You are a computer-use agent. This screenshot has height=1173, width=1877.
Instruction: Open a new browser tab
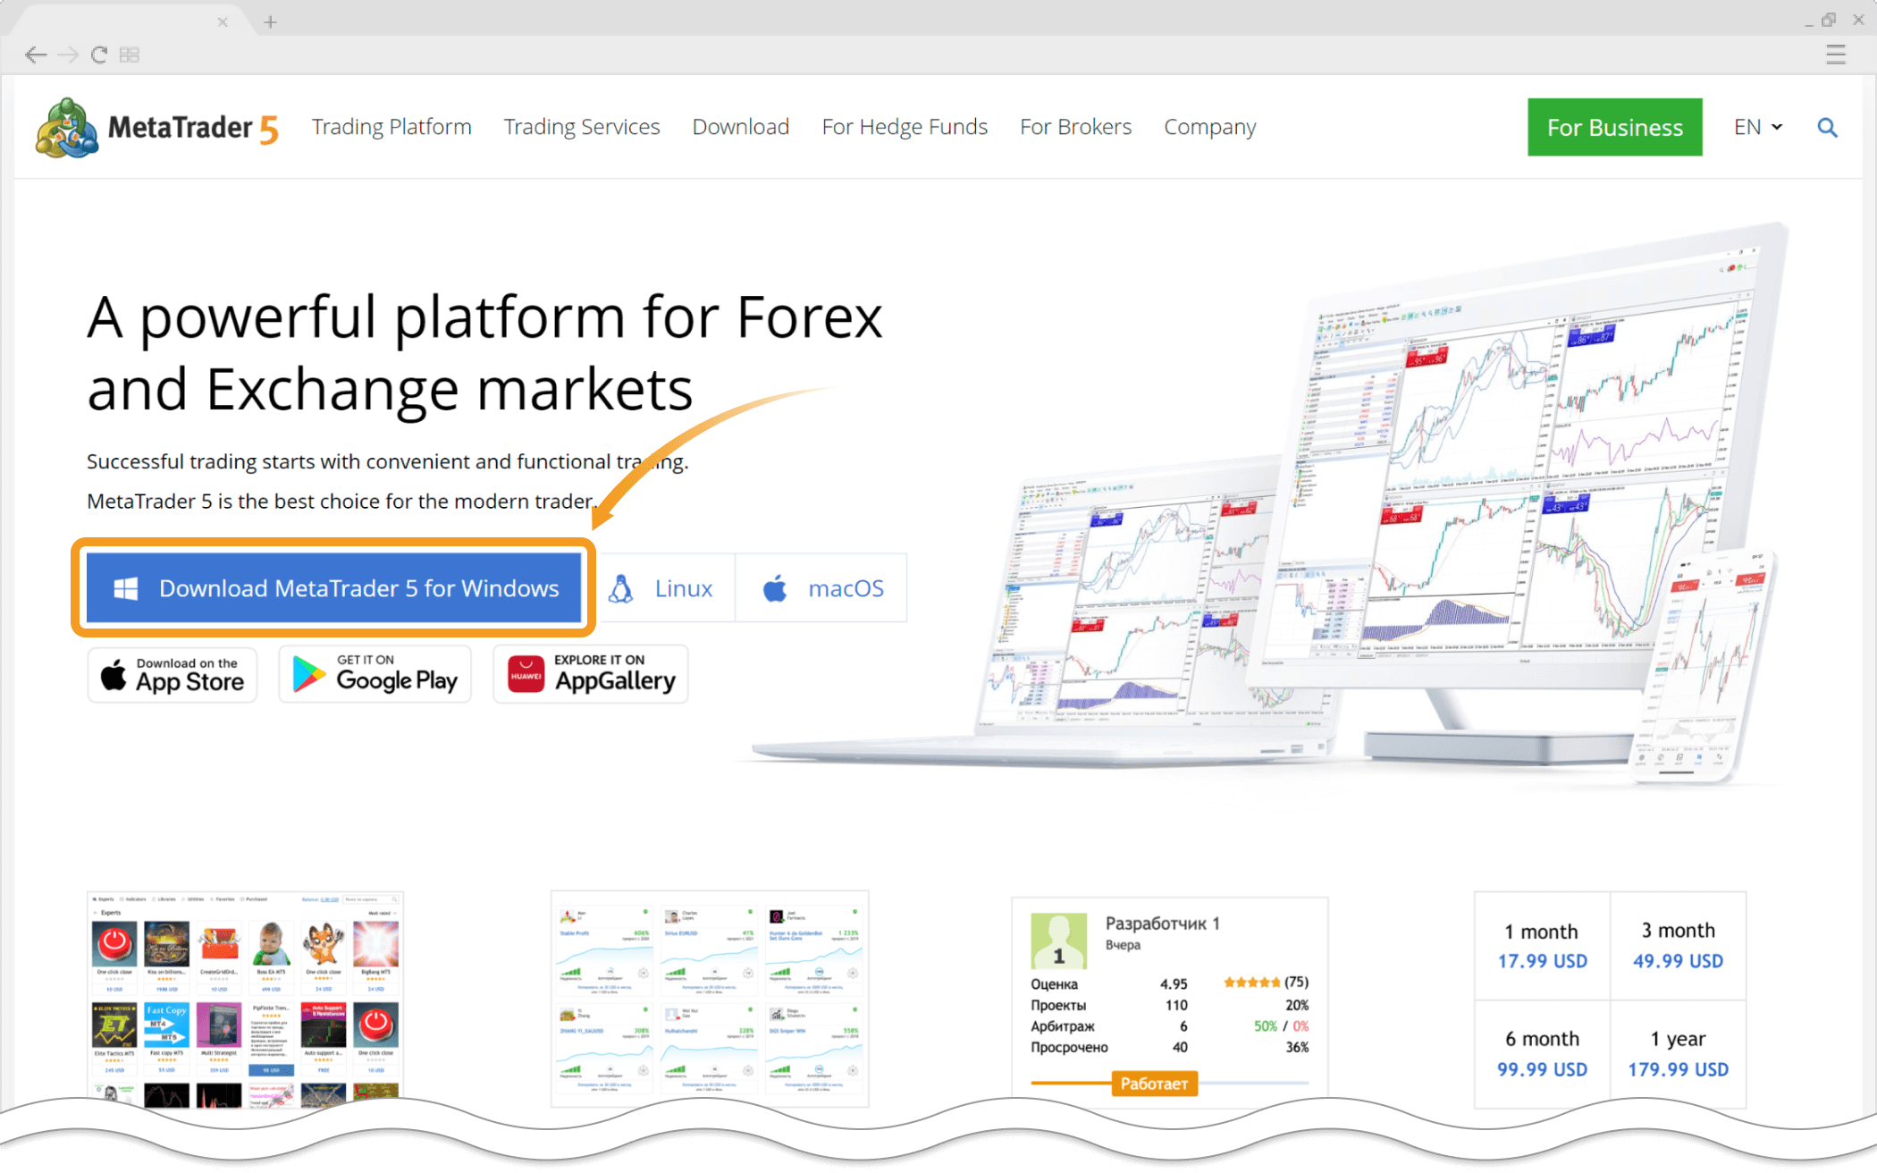270,21
